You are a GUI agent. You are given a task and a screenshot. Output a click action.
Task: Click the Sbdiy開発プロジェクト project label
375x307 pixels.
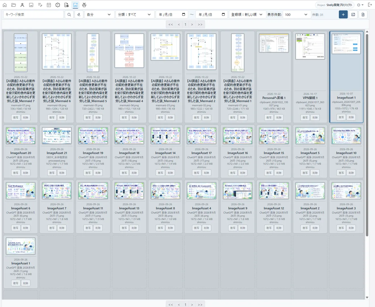339,5
